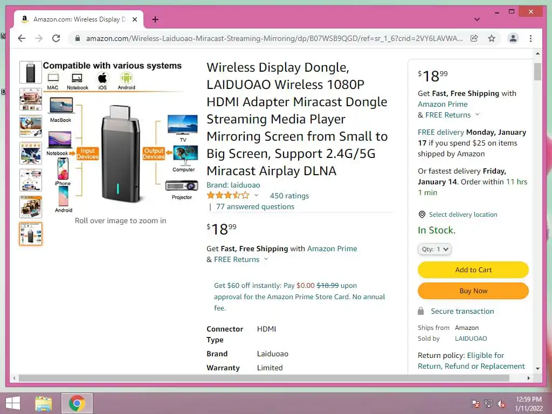The width and height of the screenshot is (552, 414).
Task: Show third product thumbnail image
Action: coord(31,126)
